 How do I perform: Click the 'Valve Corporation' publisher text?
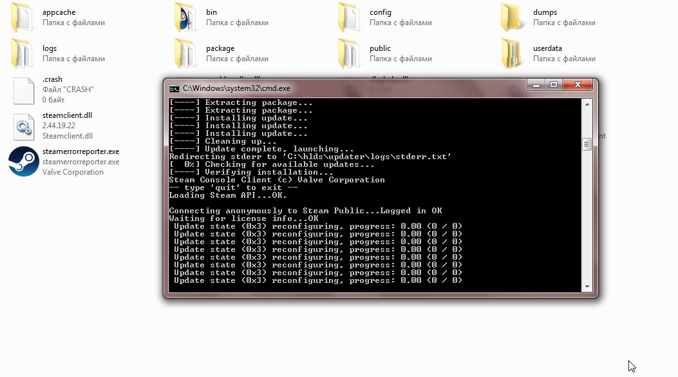[73, 172]
